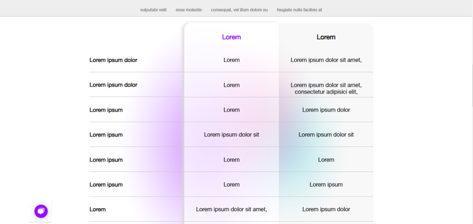Select "consequat, vel illum dolore eu" nav item
The width and height of the screenshot is (473, 224).
(x=239, y=10)
